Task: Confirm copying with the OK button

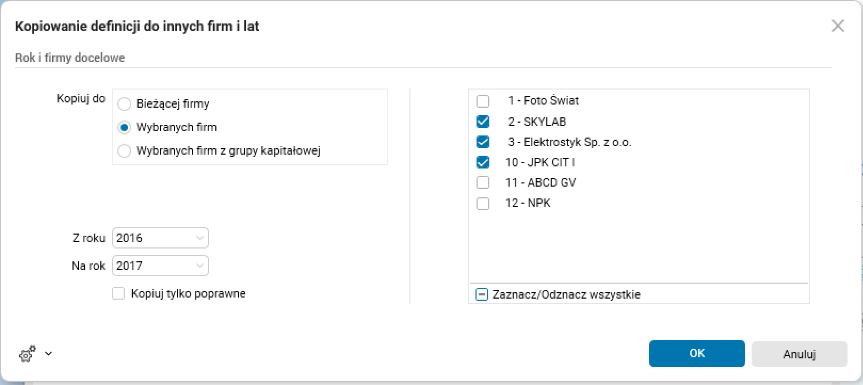Action: click(x=697, y=354)
